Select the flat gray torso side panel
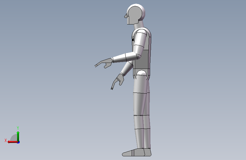 point(142,60)
